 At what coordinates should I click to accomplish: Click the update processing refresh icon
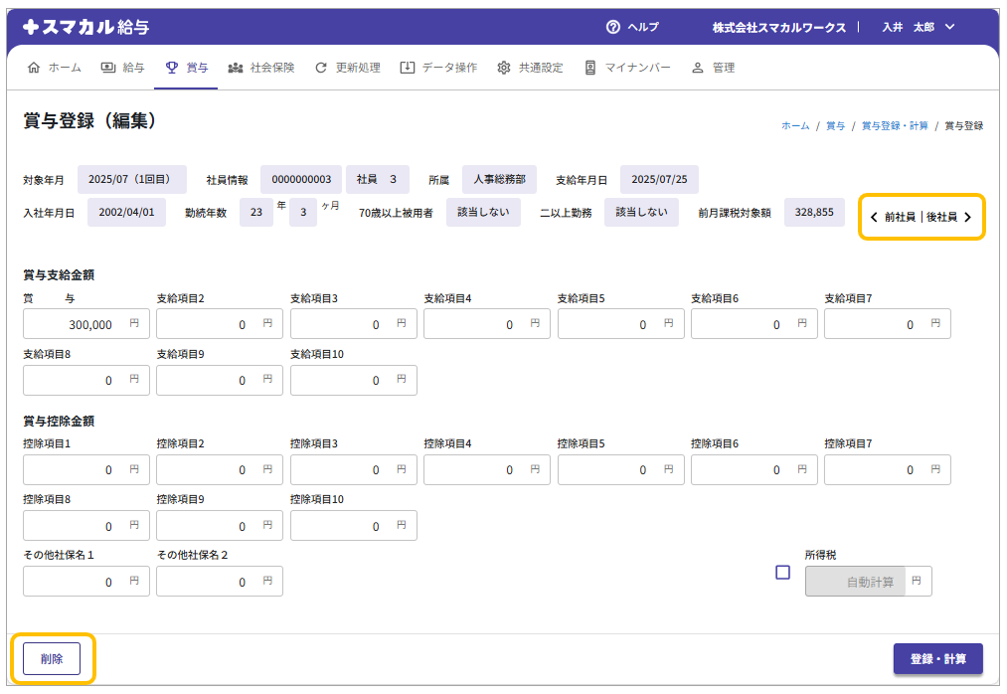click(320, 68)
